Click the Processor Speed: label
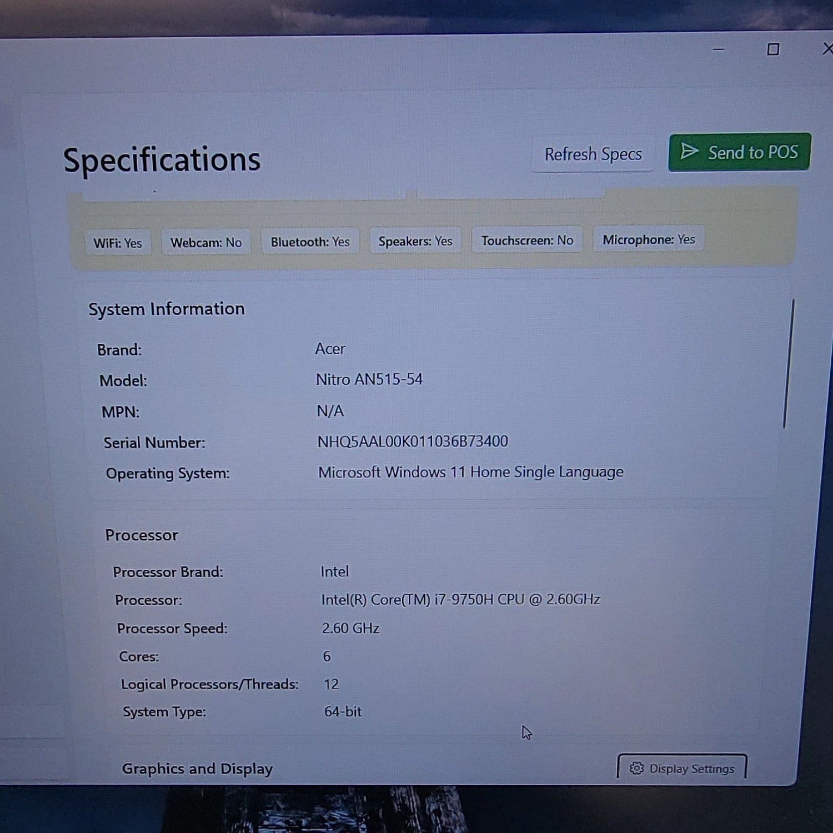The width and height of the screenshot is (833, 833). tap(172, 629)
